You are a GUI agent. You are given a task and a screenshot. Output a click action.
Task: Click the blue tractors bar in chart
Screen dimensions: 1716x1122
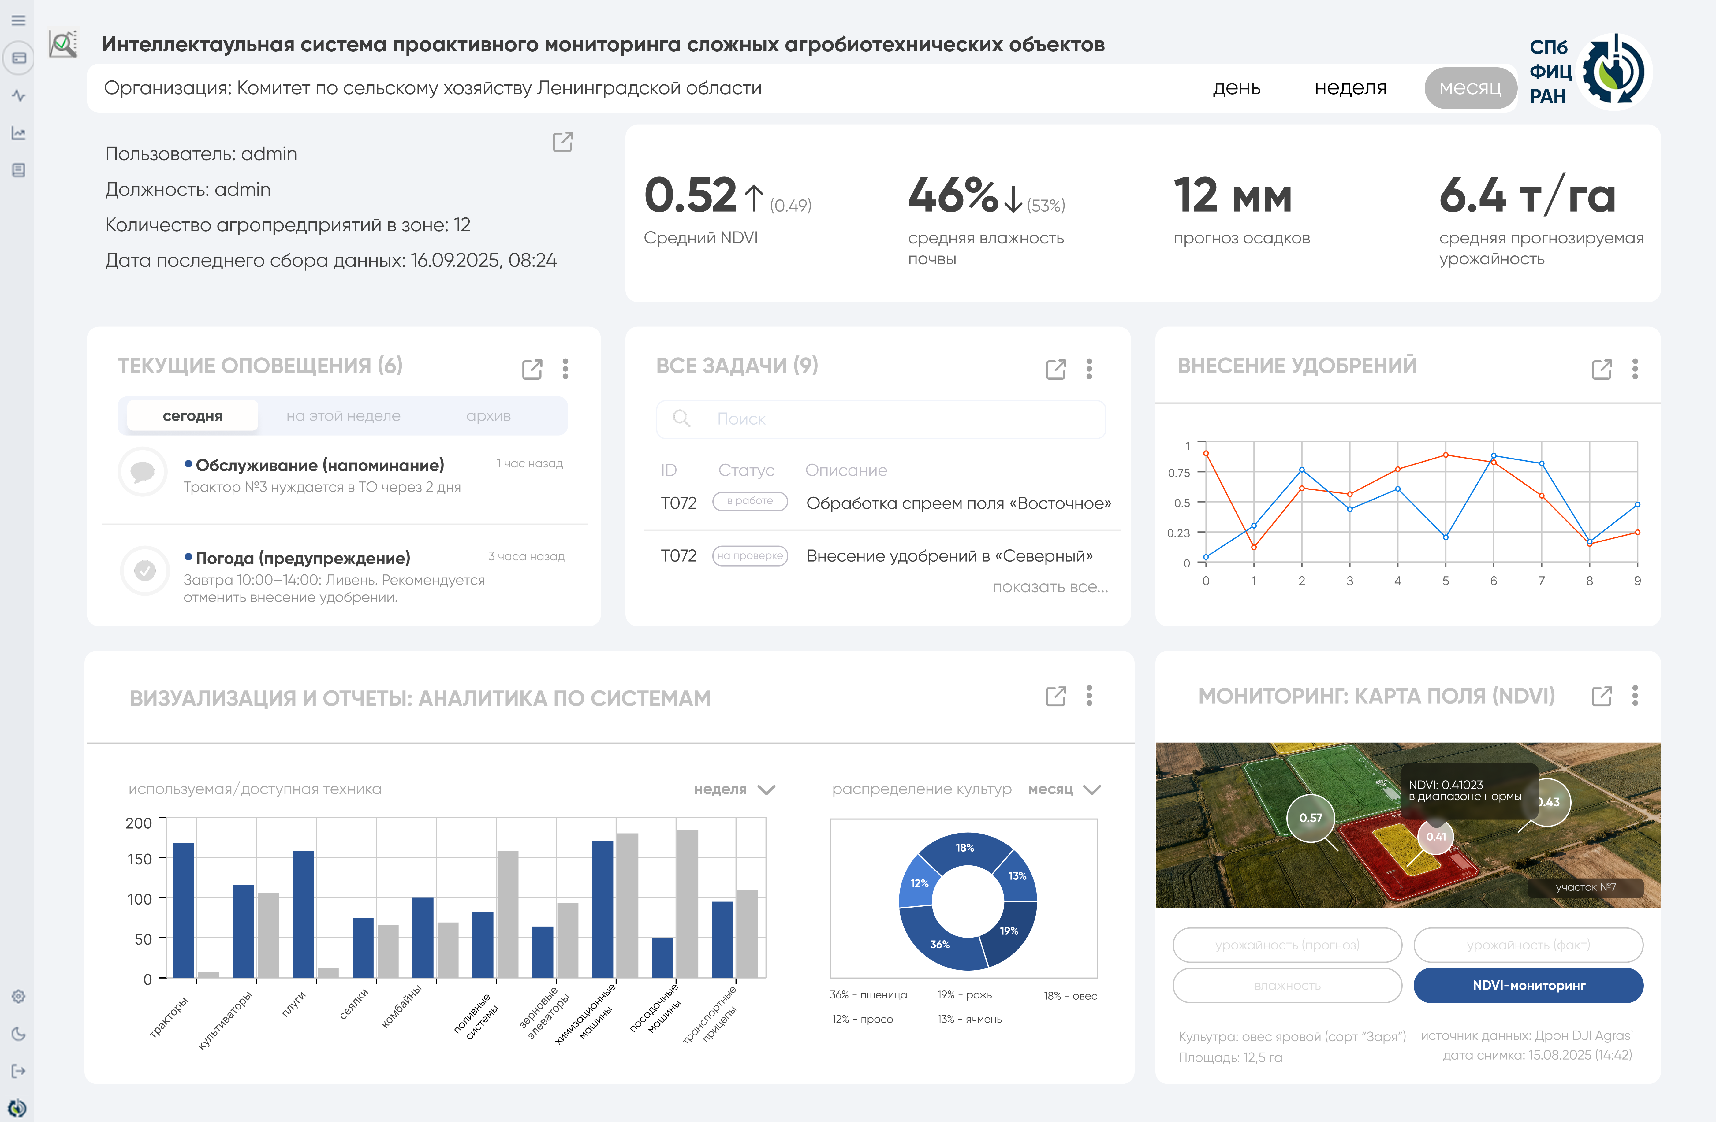click(x=183, y=909)
